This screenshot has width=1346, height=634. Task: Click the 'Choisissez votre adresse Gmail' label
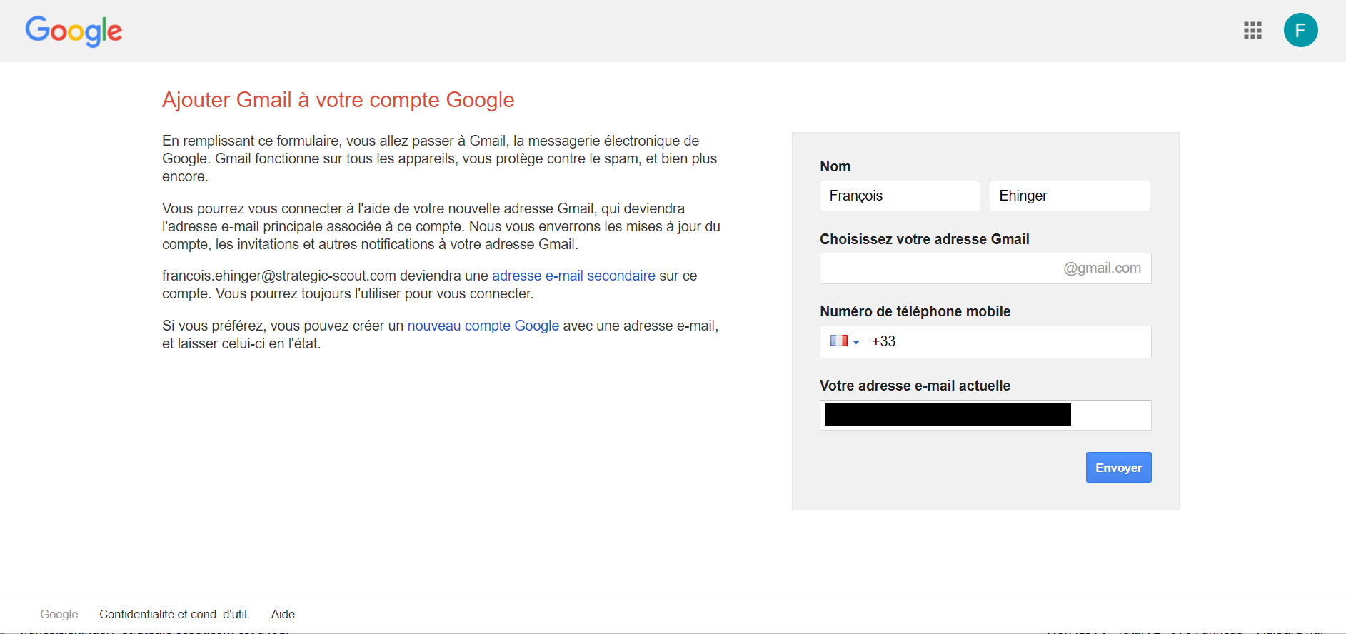point(924,239)
